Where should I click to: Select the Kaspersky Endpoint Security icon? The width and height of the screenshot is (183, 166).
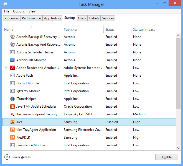point(12,114)
